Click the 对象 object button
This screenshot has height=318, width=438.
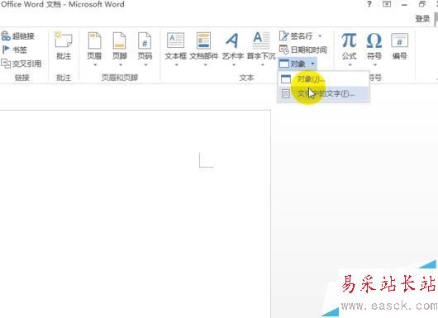coord(293,64)
